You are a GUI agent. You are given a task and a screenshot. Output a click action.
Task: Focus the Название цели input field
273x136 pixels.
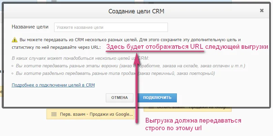pyautogui.click(x=111, y=27)
